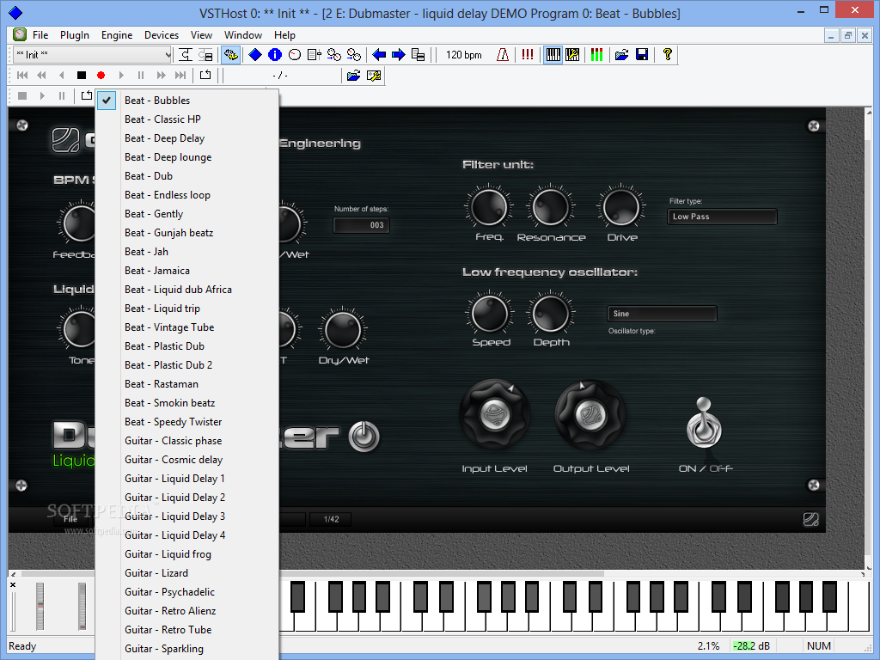Click the VSTHost green icon in menu bar
The image size is (880, 660).
tap(20, 34)
